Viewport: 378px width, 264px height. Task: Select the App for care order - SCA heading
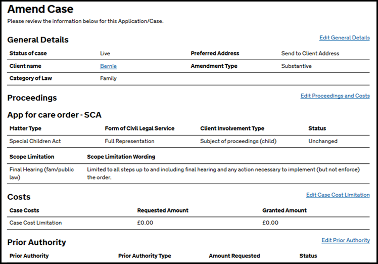pos(55,115)
